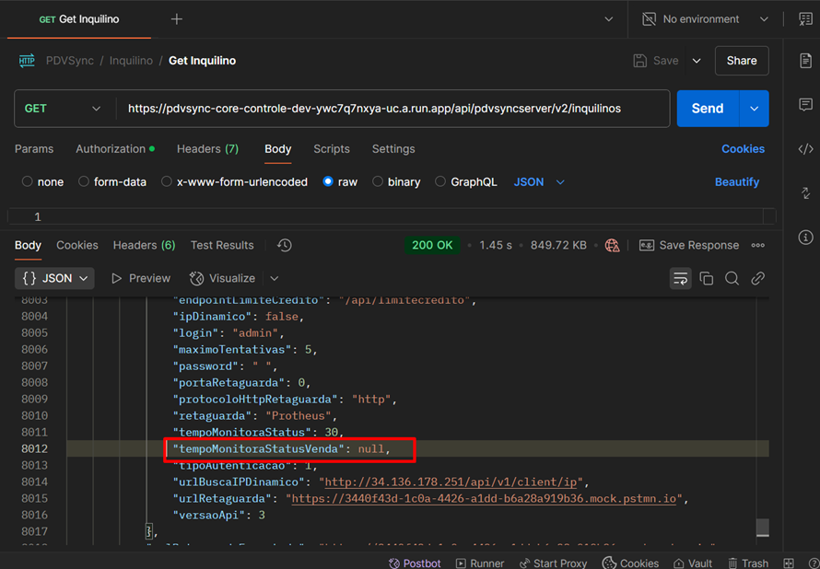Open Test Results tab

pyautogui.click(x=222, y=245)
